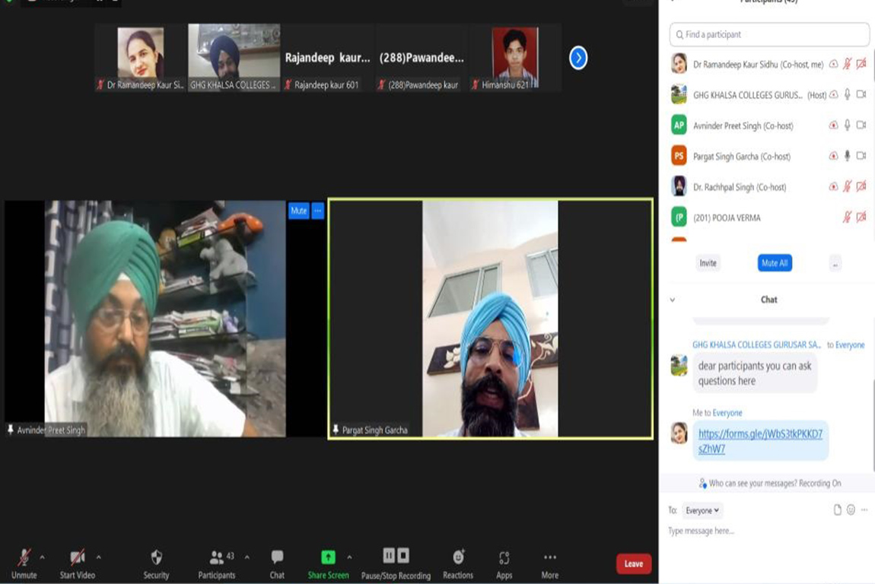This screenshot has height=584, width=875.
Task: Click the More three-dots toolbar icon
Action: (550, 557)
